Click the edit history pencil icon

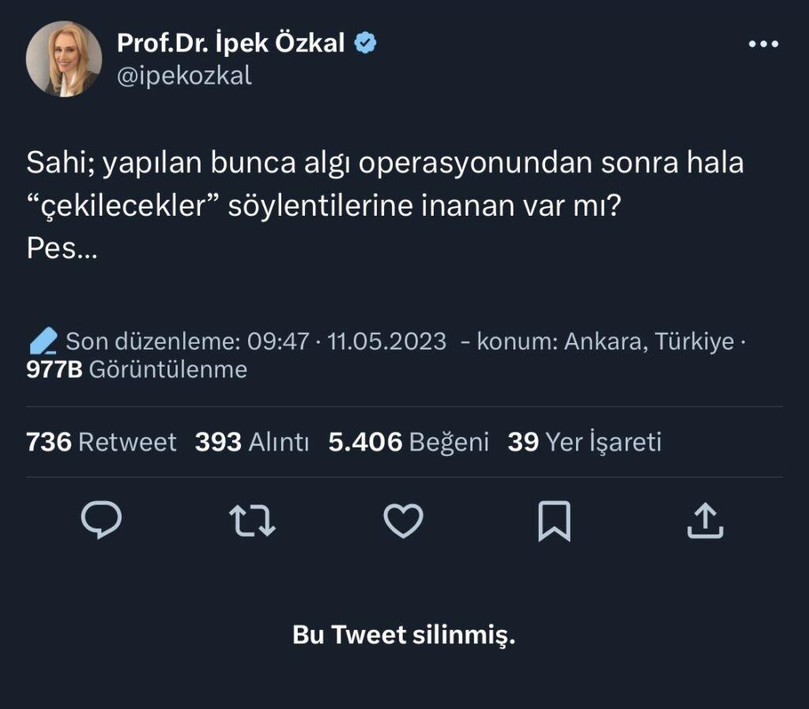pyautogui.click(x=43, y=341)
